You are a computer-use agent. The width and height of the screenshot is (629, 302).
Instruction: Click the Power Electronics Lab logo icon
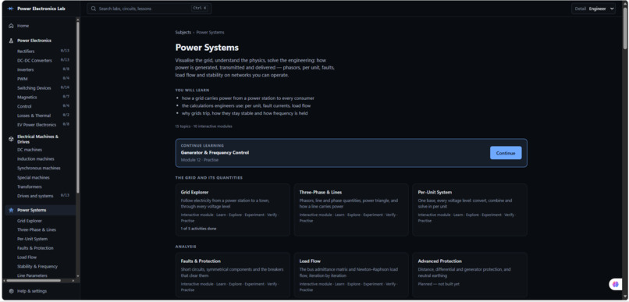[x=10, y=9]
